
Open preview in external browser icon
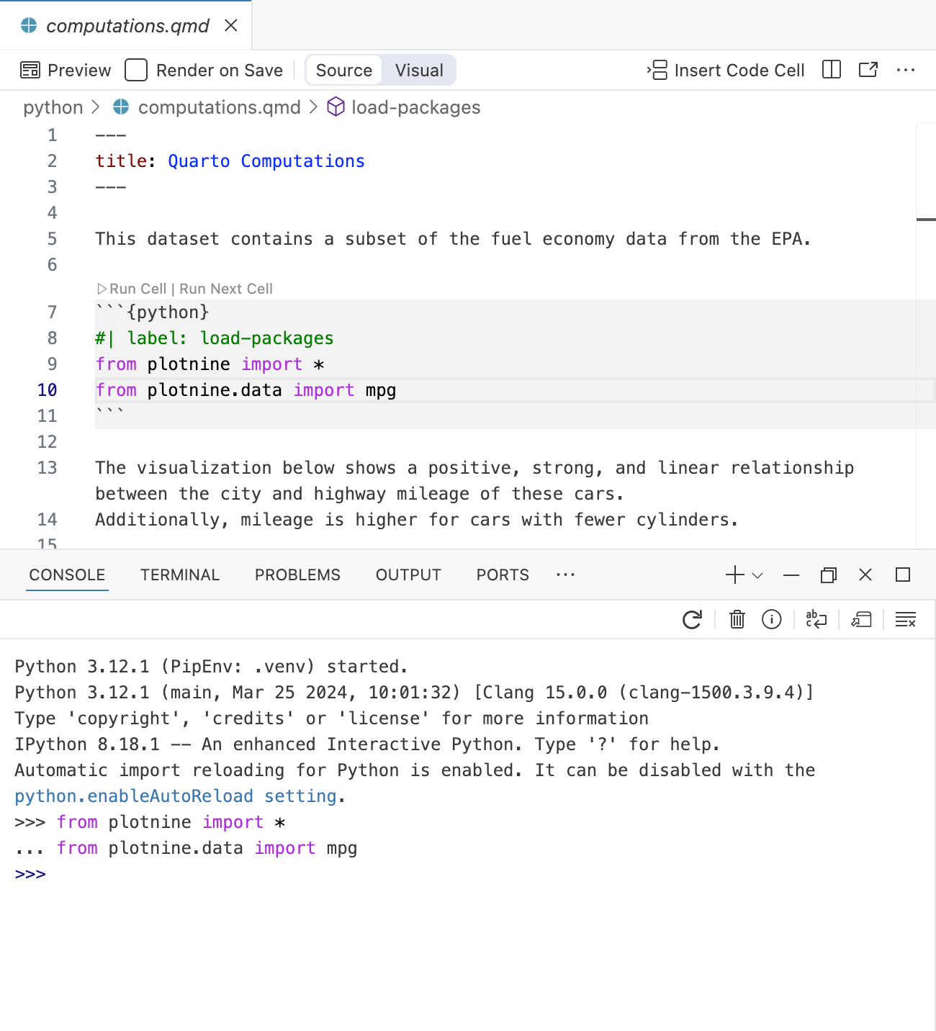click(868, 70)
